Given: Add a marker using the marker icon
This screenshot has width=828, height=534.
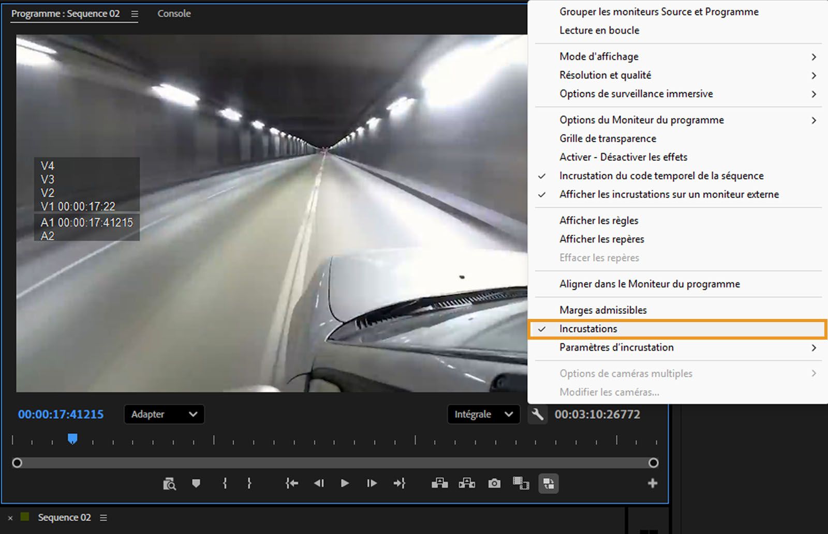Looking at the screenshot, I should click(x=196, y=483).
